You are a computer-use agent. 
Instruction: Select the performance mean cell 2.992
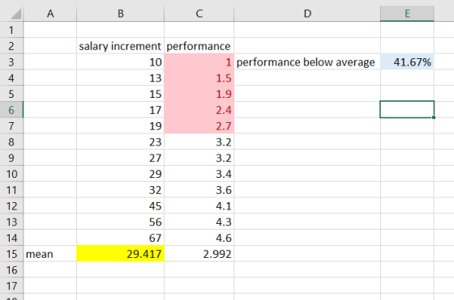(x=199, y=254)
